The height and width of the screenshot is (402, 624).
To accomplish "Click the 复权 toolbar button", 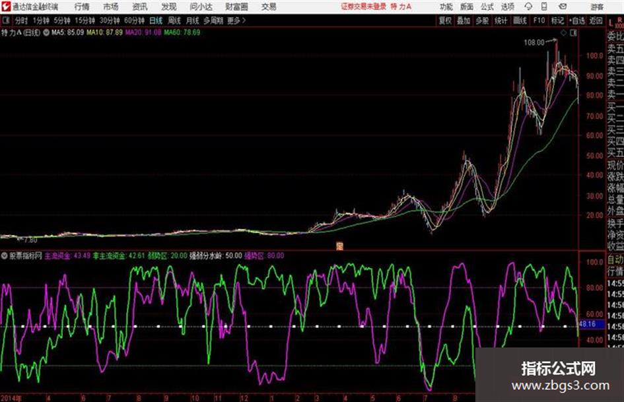I will click(x=445, y=20).
